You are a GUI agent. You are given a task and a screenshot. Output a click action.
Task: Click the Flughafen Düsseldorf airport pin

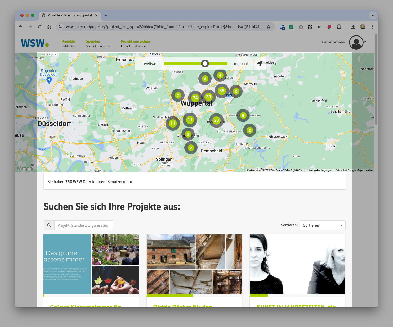pyautogui.click(x=49, y=80)
